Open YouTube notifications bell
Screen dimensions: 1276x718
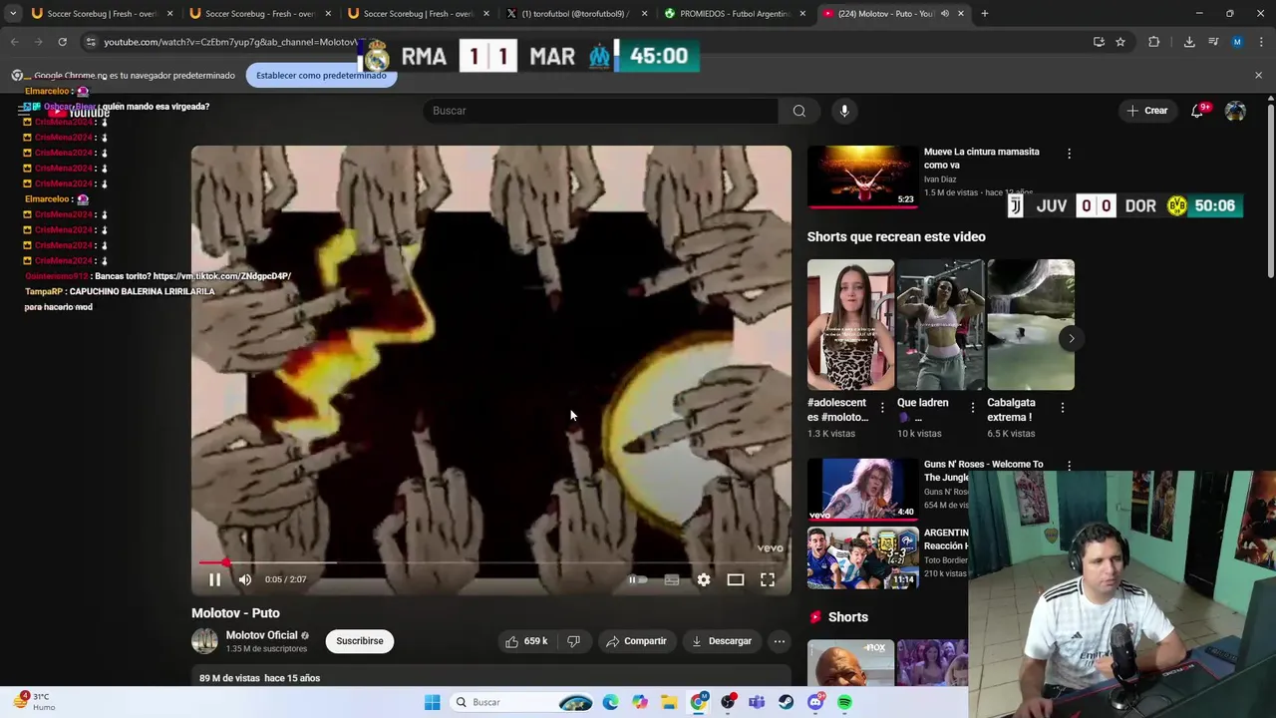pos(1197,111)
